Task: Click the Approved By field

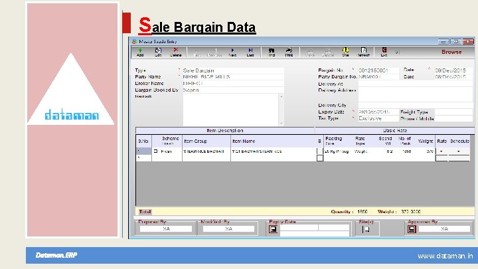Action: tap(444, 228)
